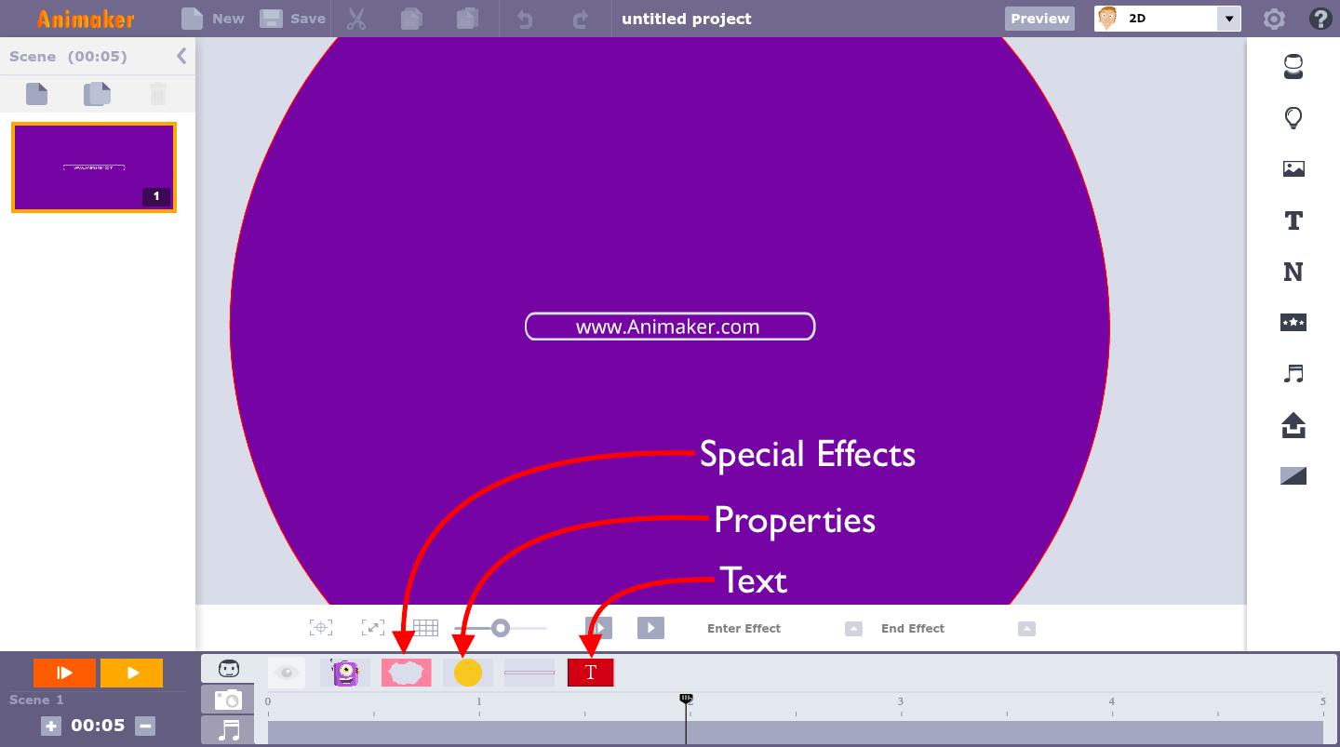Undo the last action
This screenshot has height=747, width=1340.
click(525, 19)
